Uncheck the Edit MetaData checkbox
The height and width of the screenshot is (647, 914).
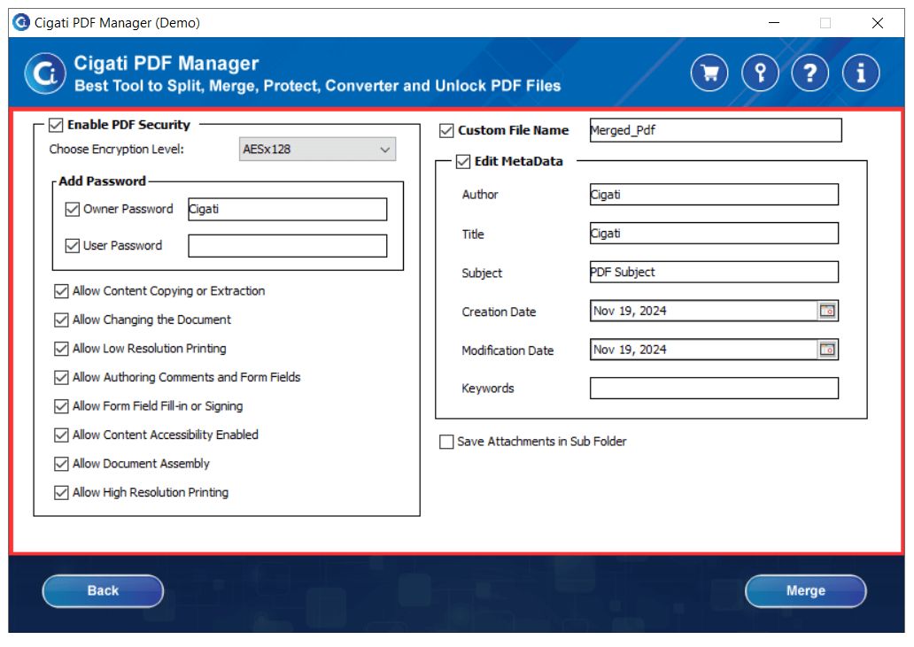463,161
